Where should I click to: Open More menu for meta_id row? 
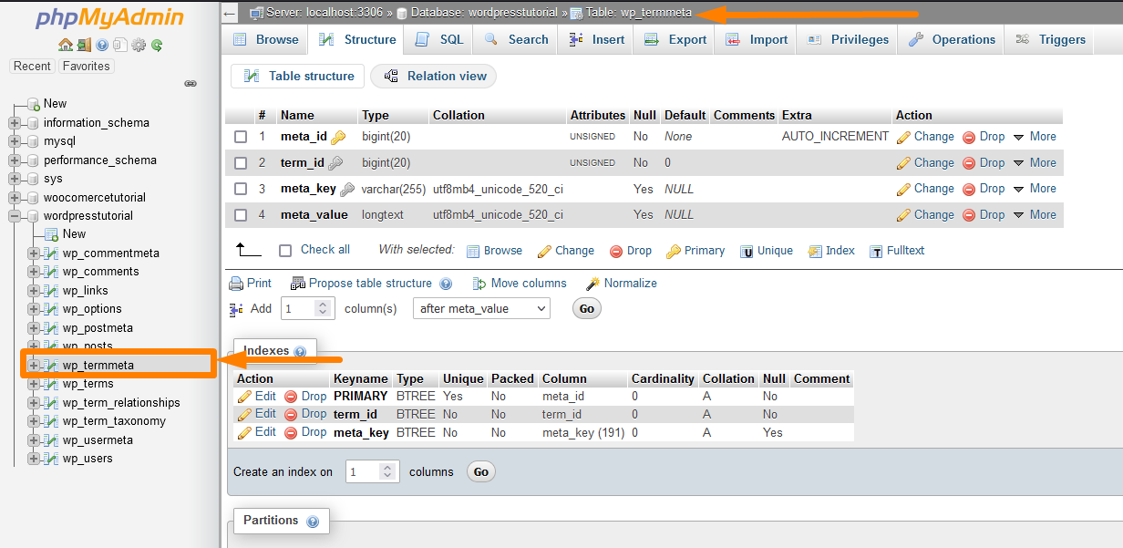[x=1035, y=137]
